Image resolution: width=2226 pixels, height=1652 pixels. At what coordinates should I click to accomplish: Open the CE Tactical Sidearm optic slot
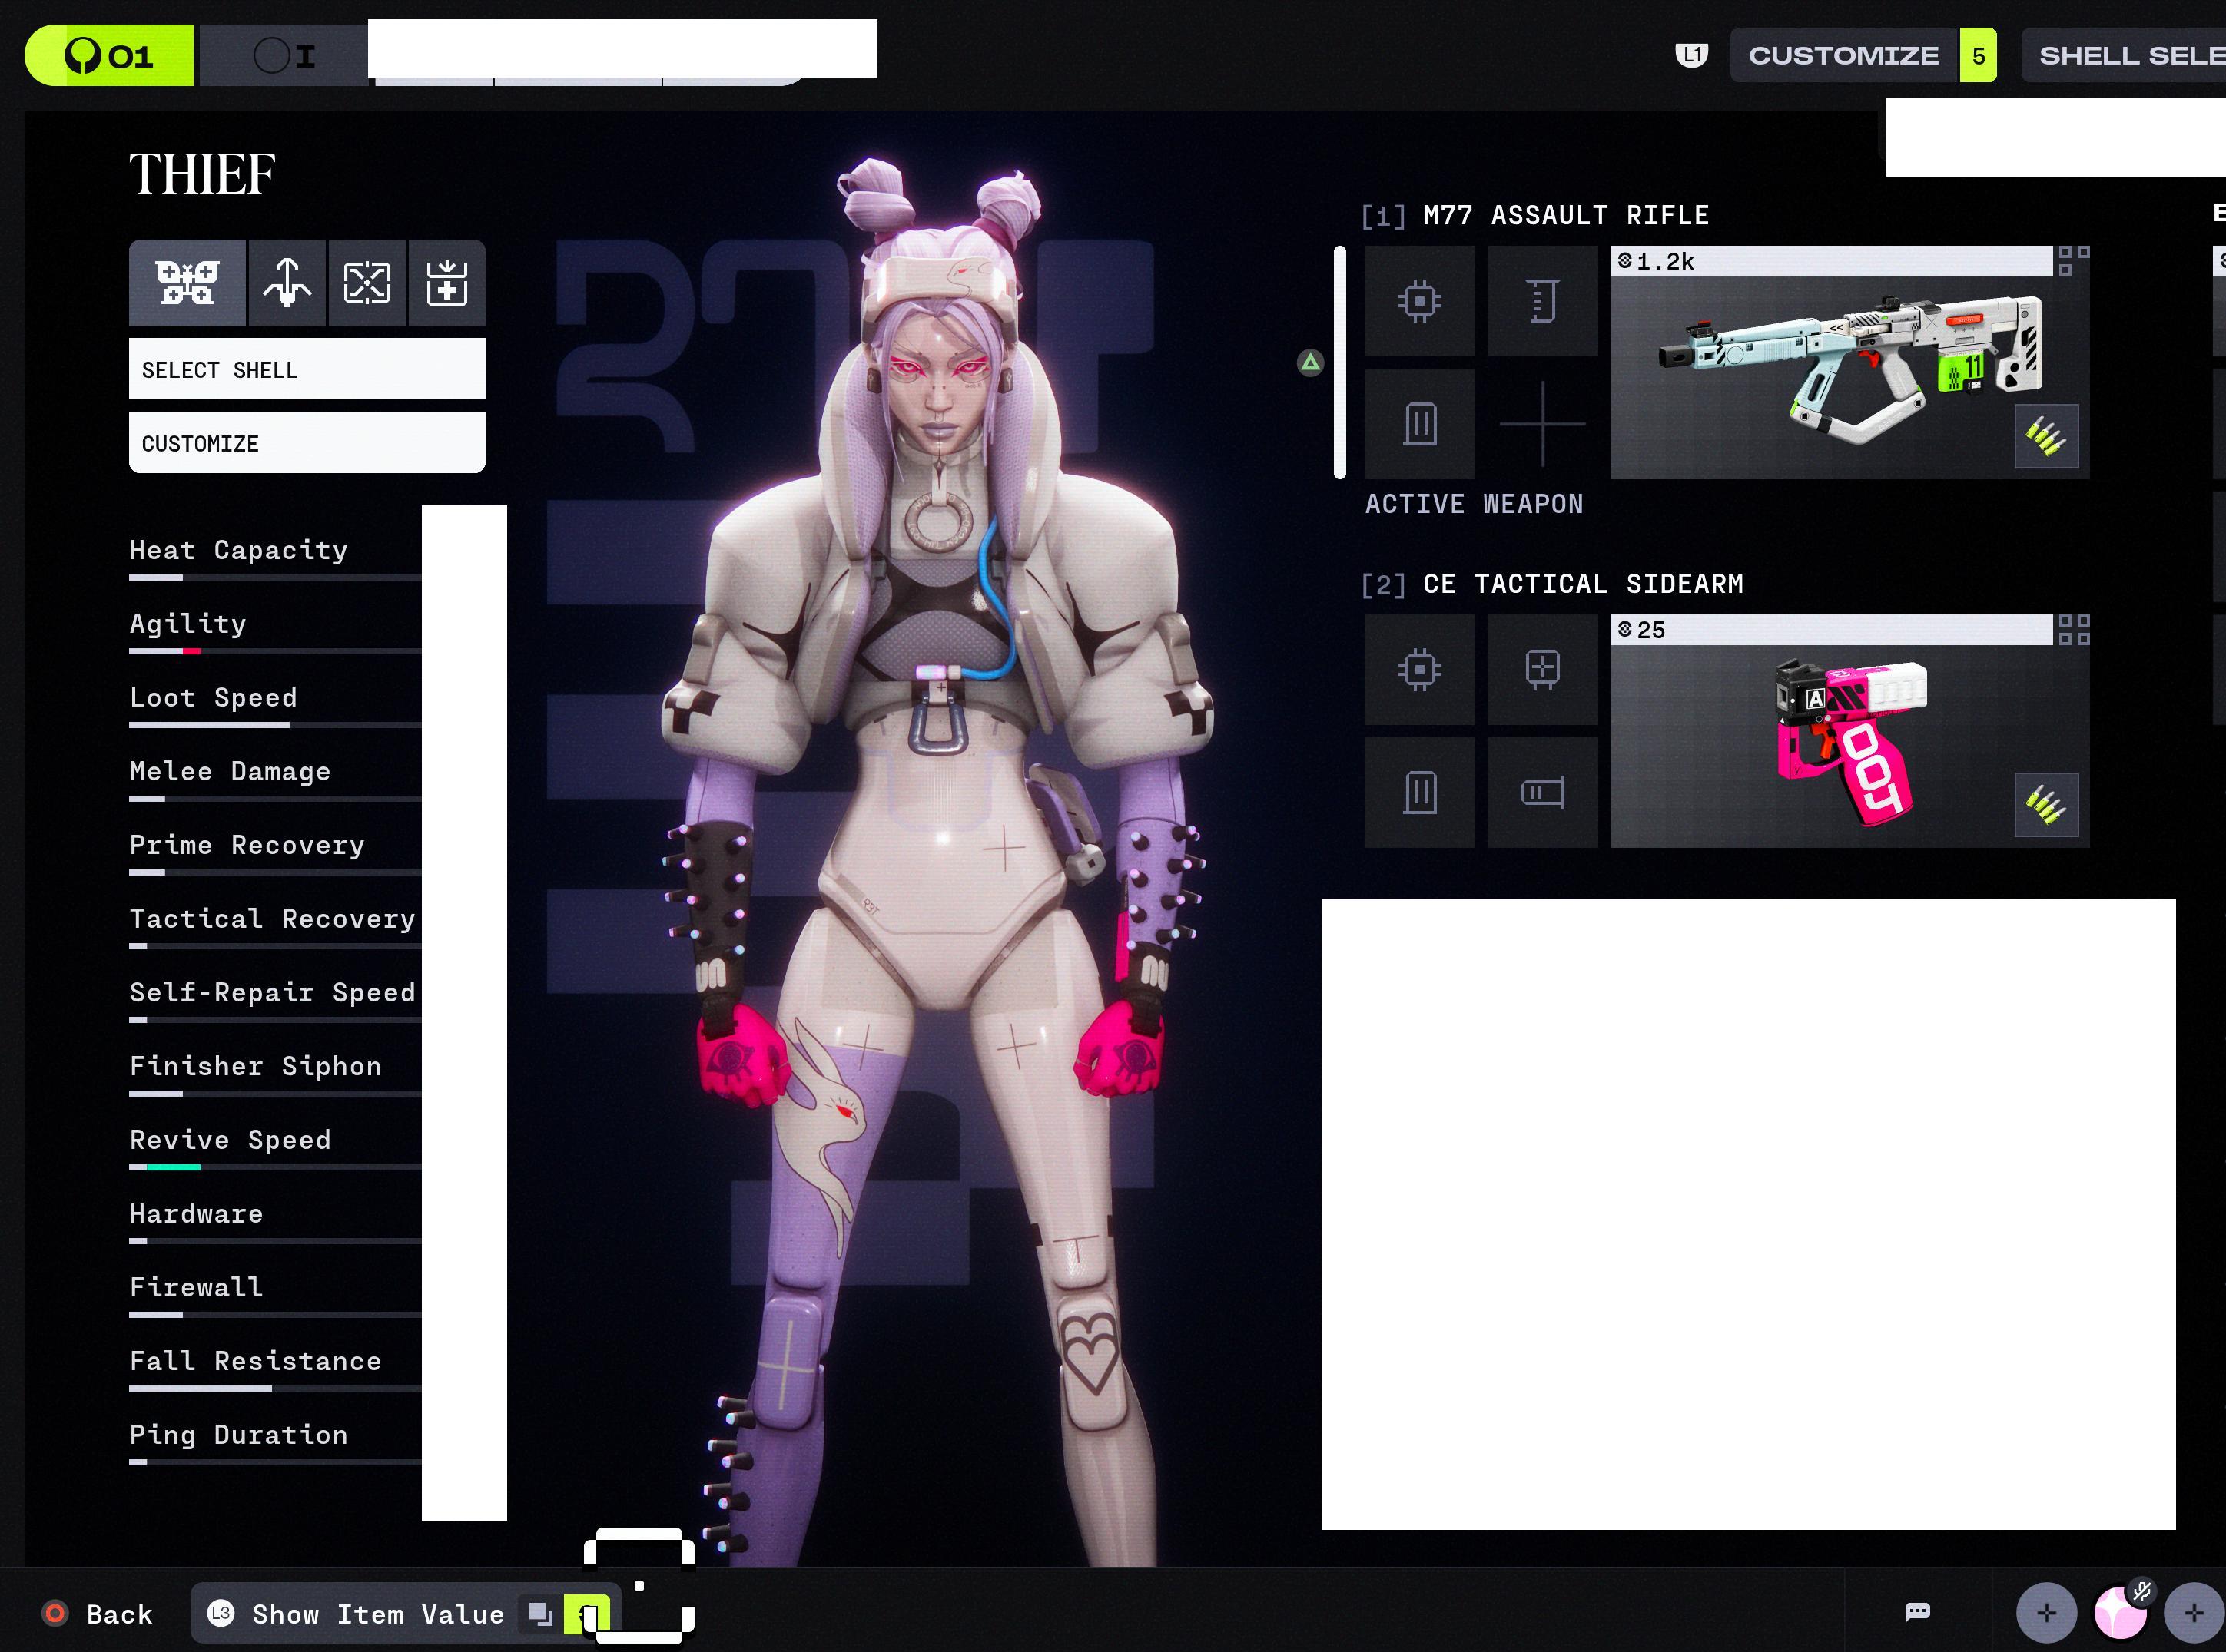[x=1543, y=669]
